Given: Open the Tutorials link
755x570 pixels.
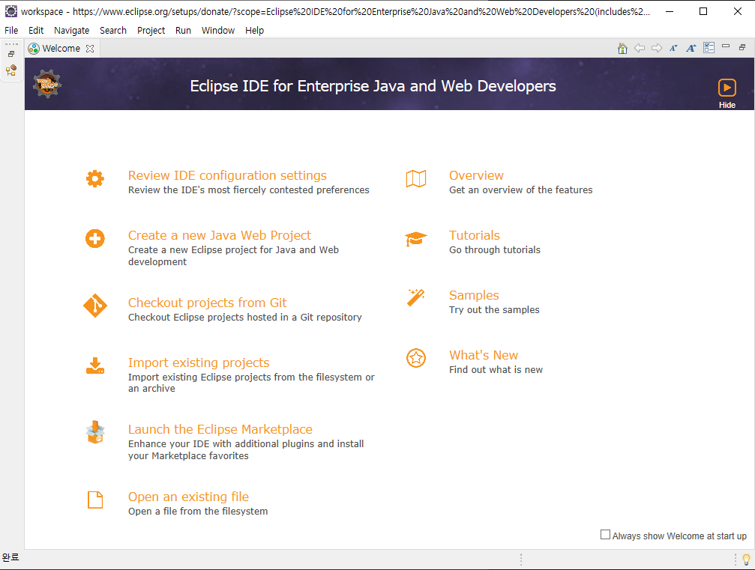Looking at the screenshot, I should click(475, 235).
